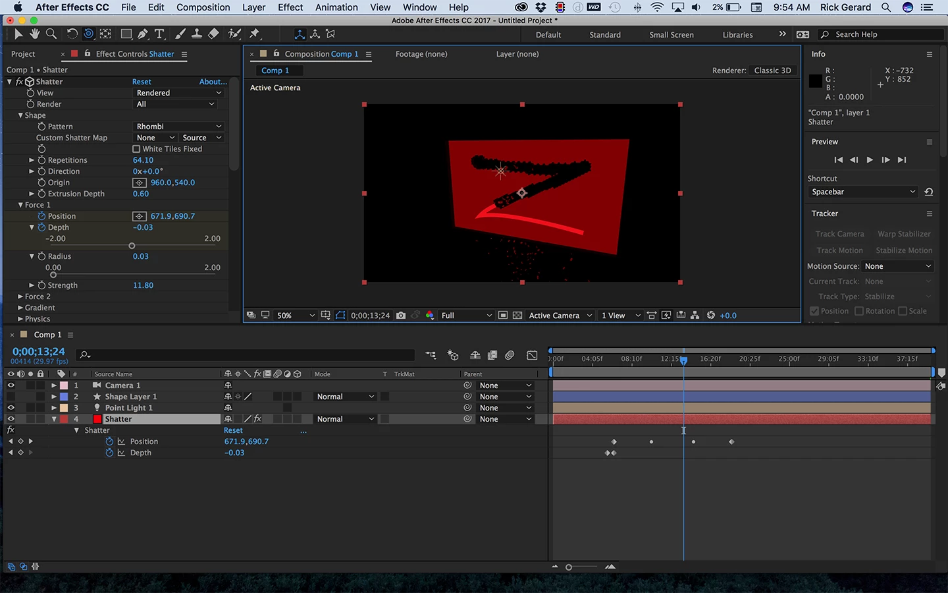Select the Hand tool
Screen dimensions: 948x593
[x=34, y=34]
